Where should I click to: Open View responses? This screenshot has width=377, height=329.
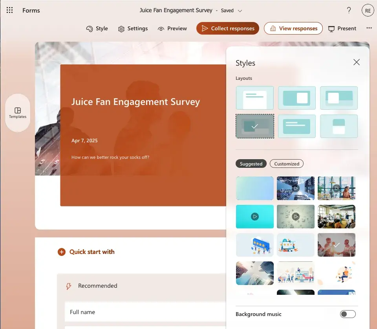tap(293, 28)
